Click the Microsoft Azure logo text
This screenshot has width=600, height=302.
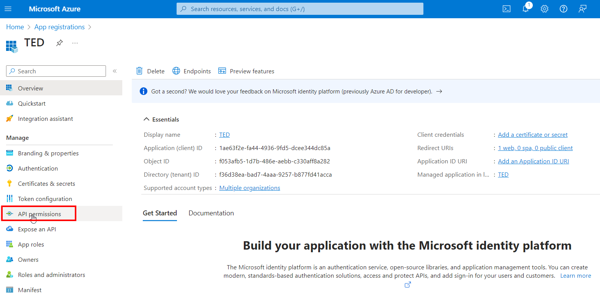[x=55, y=9]
